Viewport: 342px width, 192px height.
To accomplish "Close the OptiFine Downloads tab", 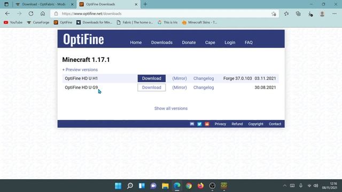I will click(136, 4).
